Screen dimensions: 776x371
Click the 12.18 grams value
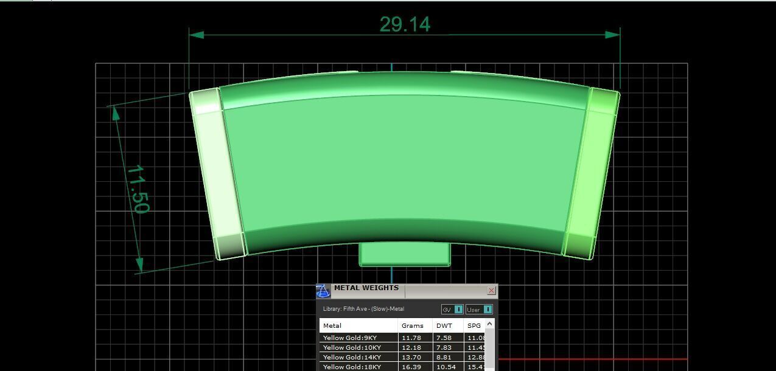click(x=411, y=347)
